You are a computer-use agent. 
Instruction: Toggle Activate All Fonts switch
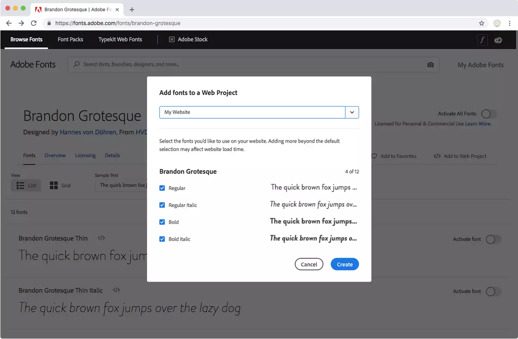(x=488, y=114)
